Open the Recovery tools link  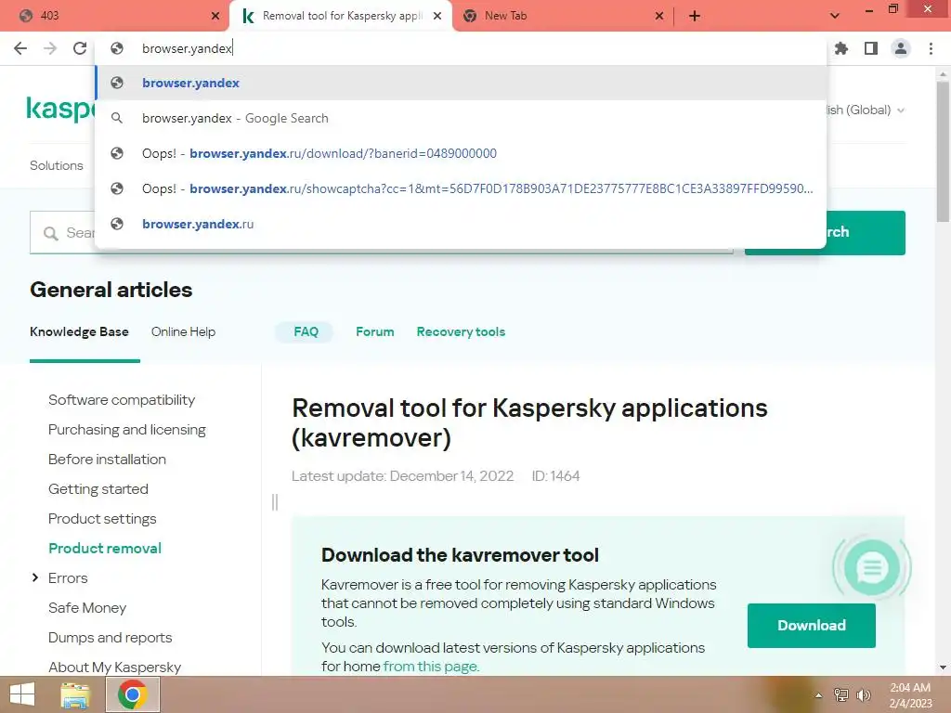461,331
